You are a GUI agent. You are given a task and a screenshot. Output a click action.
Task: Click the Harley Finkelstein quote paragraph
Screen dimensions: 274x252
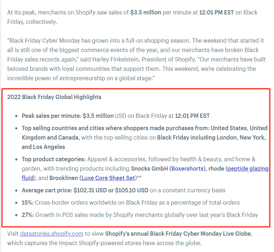136,59
